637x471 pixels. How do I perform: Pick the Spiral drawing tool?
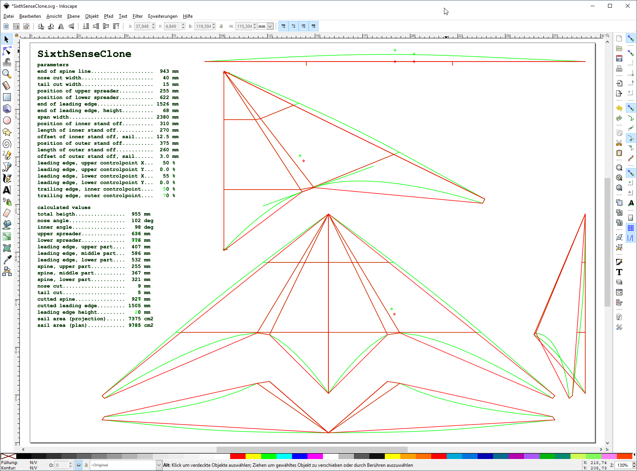pos(7,144)
